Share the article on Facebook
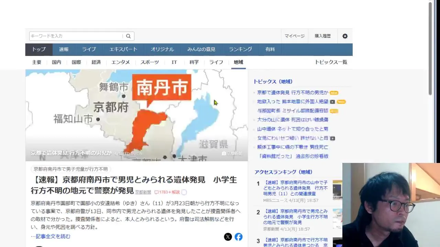The width and height of the screenshot is (440, 247). [239, 237]
